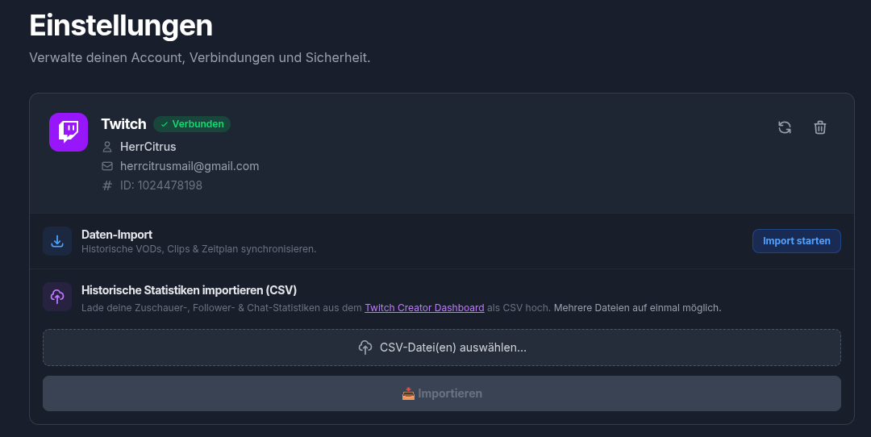Screen dimensions: 871x437
Task: Click the Twitch heading text
Action: tap(123, 124)
